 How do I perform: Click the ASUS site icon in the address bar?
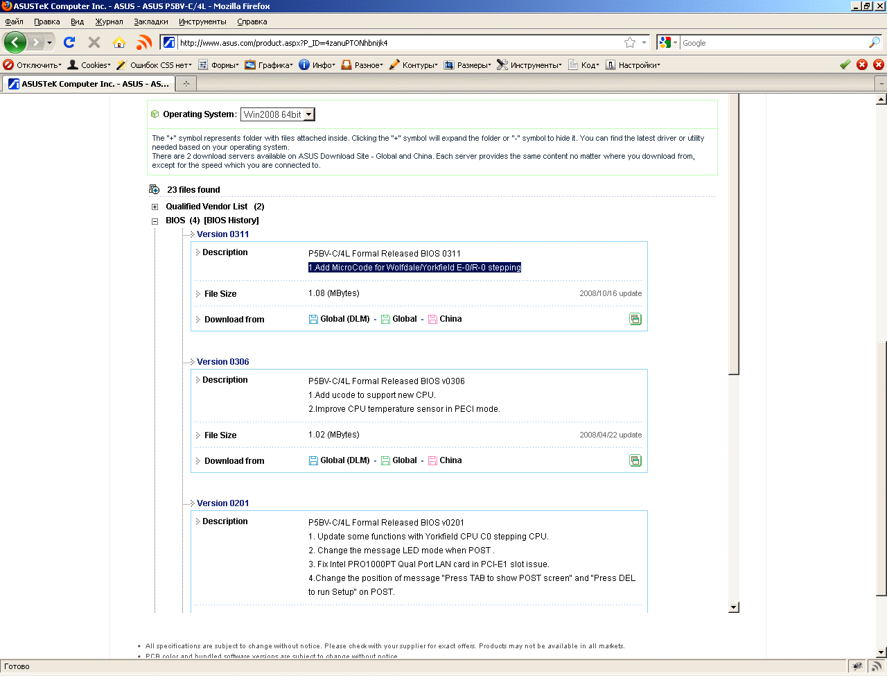(x=168, y=43)
